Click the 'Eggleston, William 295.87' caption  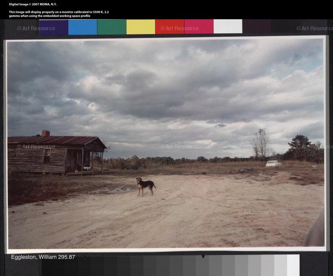43,257
